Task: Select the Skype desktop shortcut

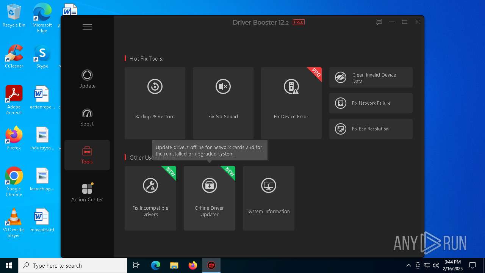Action: pos(42,56)
